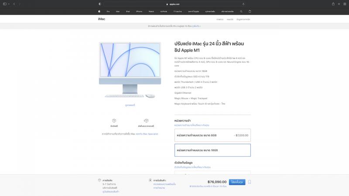Click the Safari forward arrow

coord(20,4)
